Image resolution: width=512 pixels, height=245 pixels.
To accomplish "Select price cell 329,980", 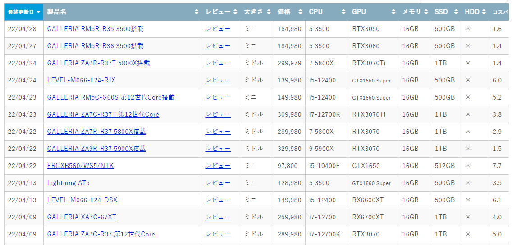I will click(289, 149).
